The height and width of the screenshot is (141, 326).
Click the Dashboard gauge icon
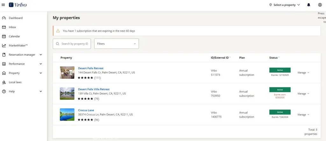coord(4,18)
